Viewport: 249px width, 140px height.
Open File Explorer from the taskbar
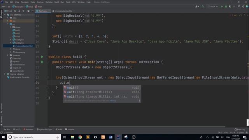(72, 137)
